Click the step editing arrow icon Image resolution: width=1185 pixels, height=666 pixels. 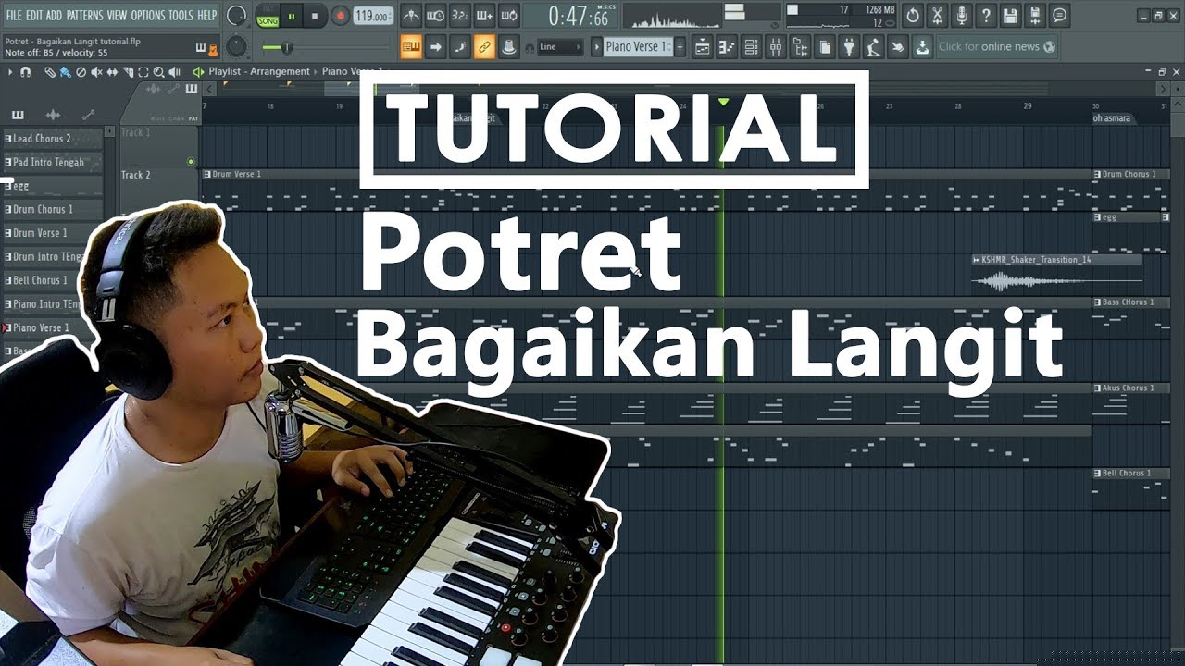[x=435, y=47]
